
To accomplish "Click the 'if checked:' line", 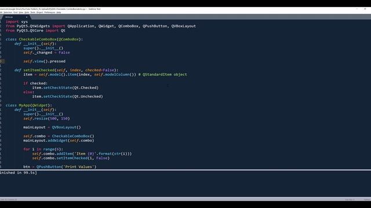I will tap(35, 83).
